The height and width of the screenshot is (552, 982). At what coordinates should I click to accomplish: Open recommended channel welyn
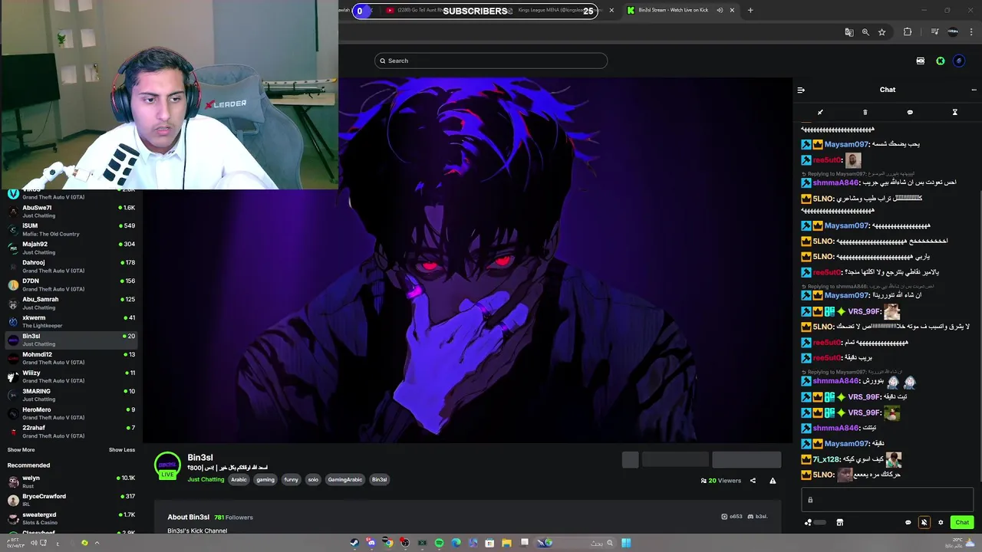click(x=71, y=481)
